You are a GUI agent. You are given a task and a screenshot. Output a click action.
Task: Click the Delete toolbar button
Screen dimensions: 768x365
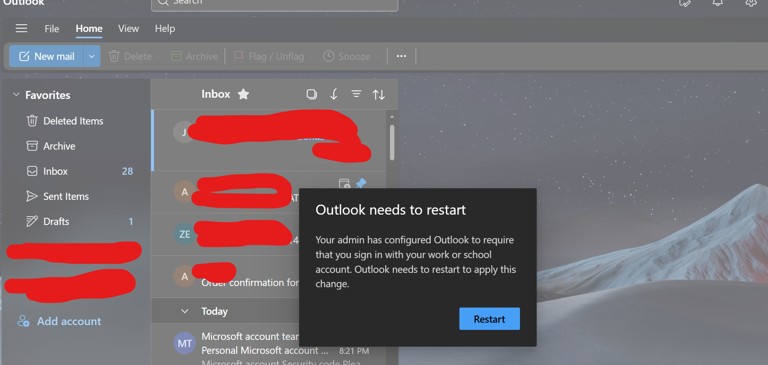pos(131,56)
